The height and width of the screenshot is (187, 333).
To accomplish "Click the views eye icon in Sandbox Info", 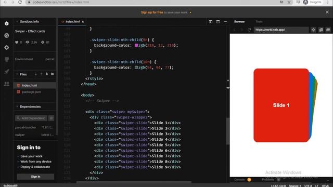I will tap(28, 42).
